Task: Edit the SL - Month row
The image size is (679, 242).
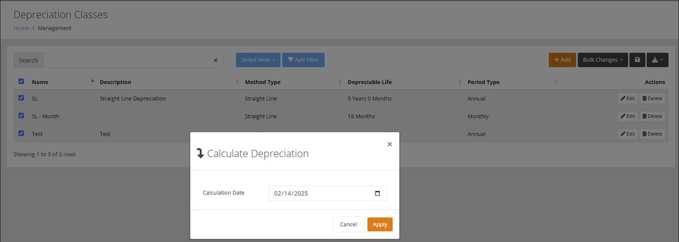Action: coord(628,116)
